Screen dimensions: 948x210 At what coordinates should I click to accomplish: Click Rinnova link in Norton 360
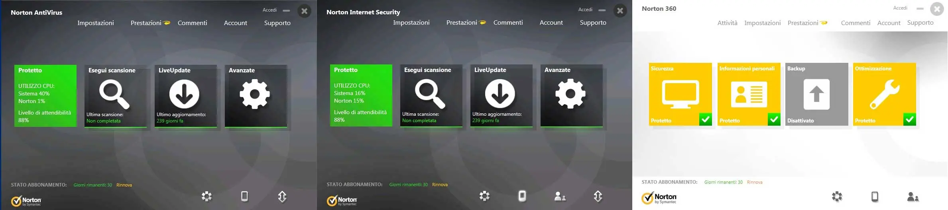(755, 182)
